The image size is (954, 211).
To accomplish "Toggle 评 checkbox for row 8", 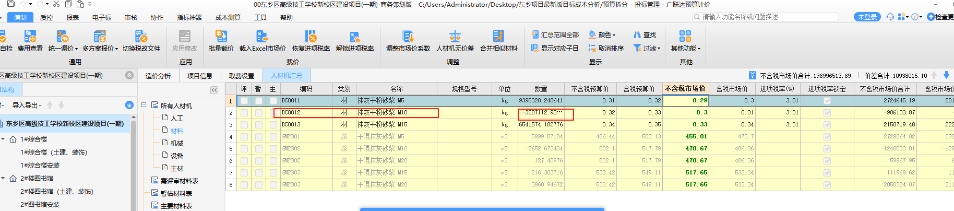I will click(244, 184).
